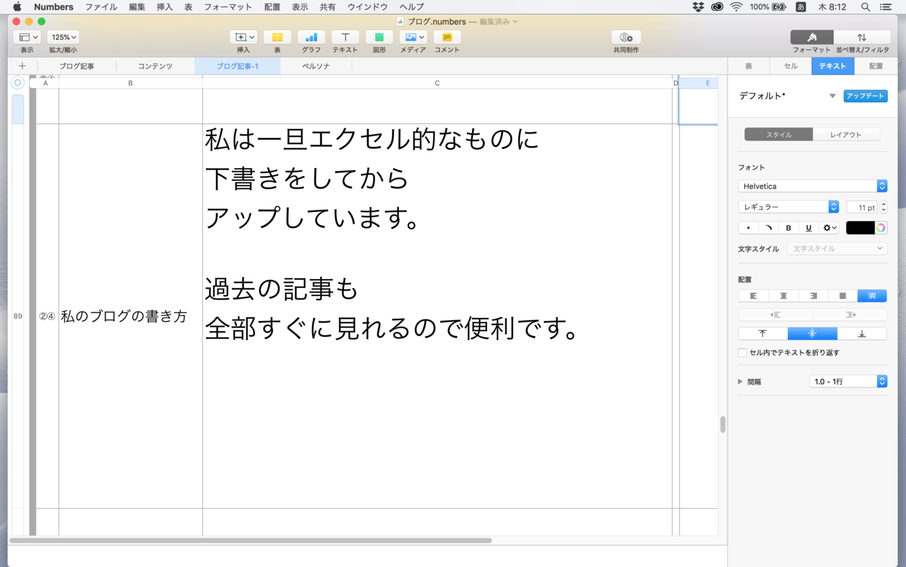Expand the 間隔 spacing disclosure triangle

tap(740, 381)
